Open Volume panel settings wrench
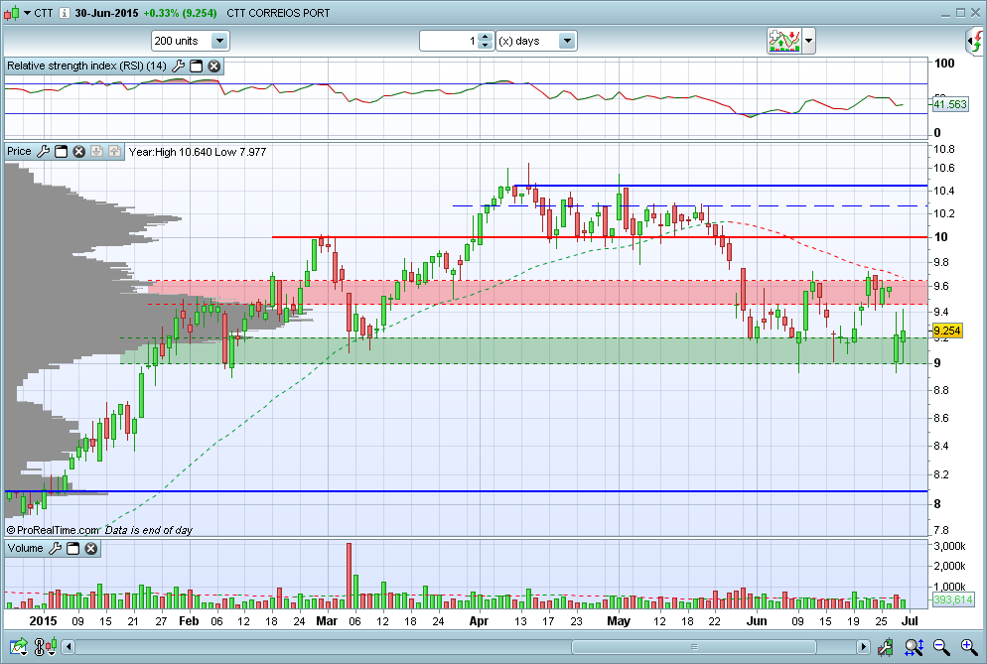The width and height of the screenshot is (987, 664). 56,549
